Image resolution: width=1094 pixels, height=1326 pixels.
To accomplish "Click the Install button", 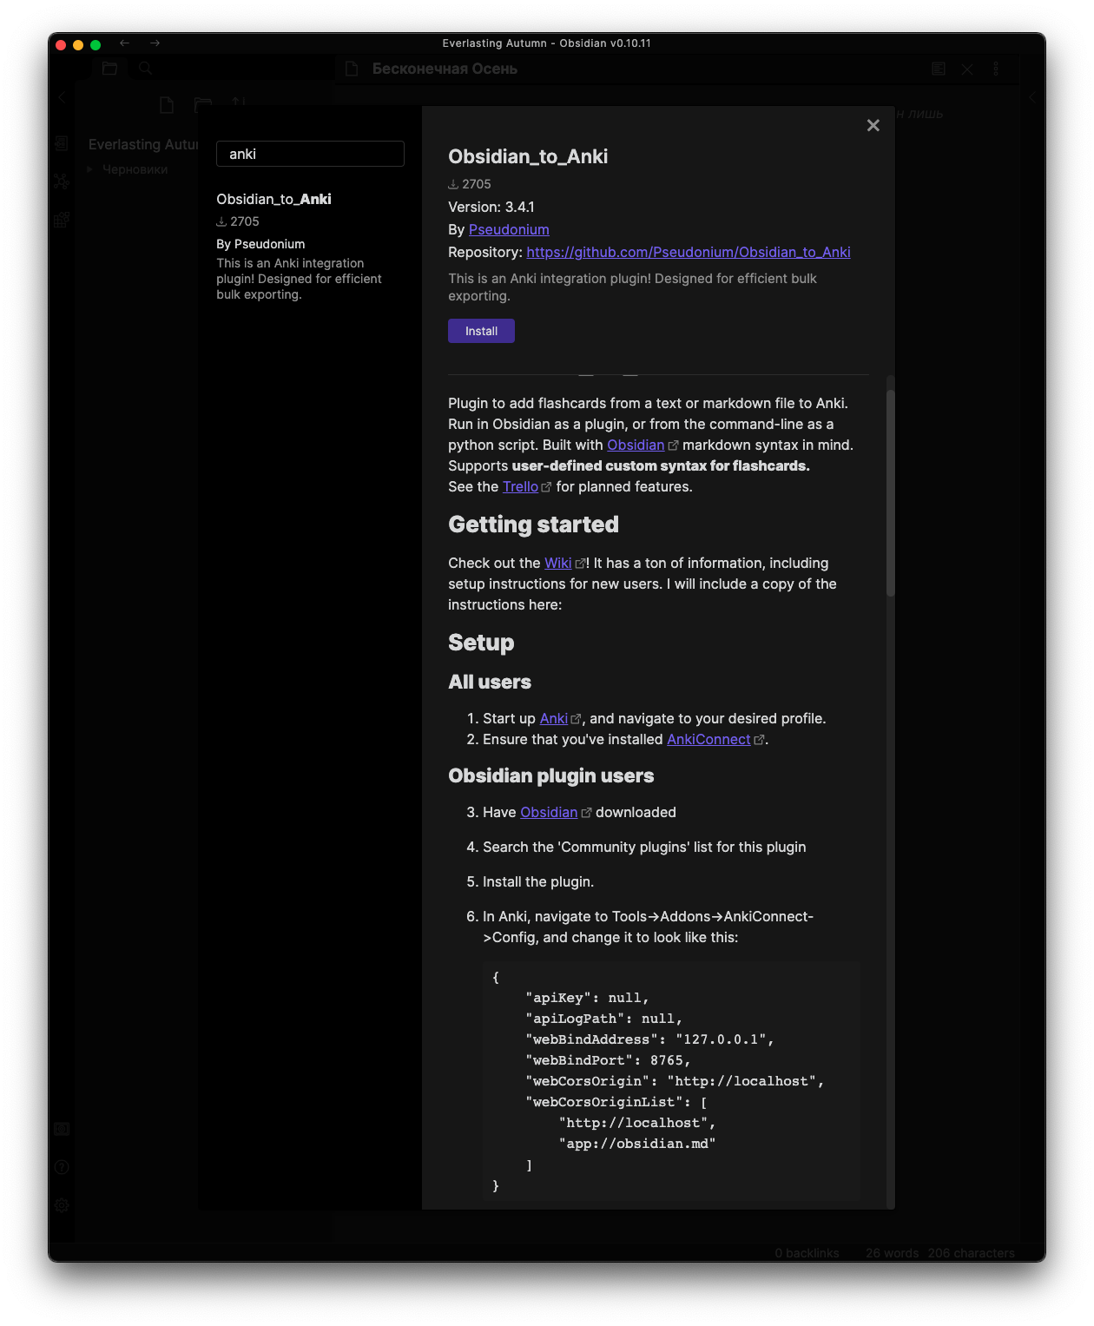I will [x=481, y=331].
